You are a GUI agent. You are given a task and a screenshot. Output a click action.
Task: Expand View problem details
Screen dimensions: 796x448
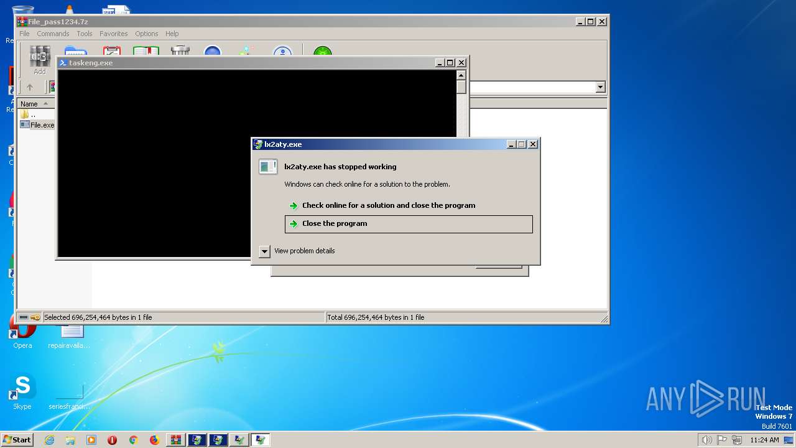click(x=264, y=251)
